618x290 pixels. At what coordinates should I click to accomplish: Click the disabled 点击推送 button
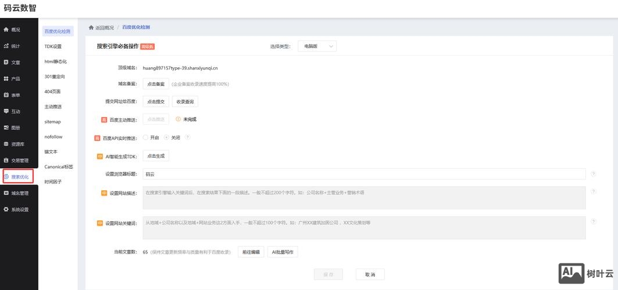[x=156, y=119]
